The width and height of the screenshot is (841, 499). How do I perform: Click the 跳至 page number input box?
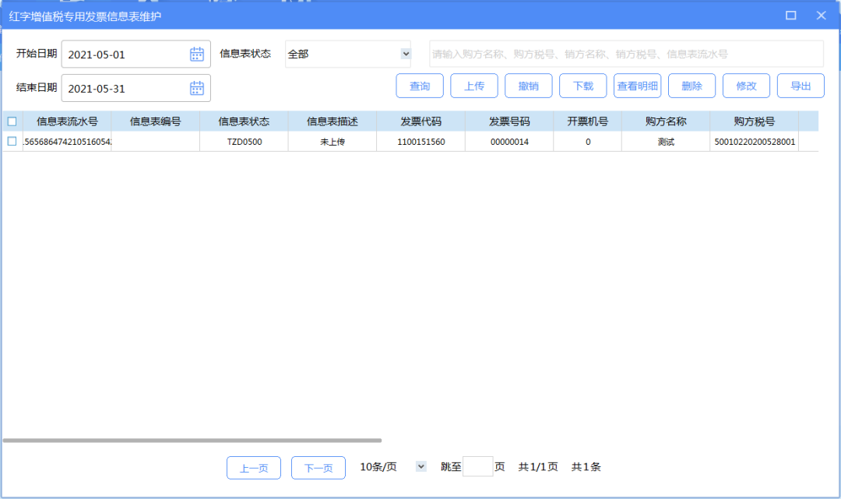pos(479,466)
